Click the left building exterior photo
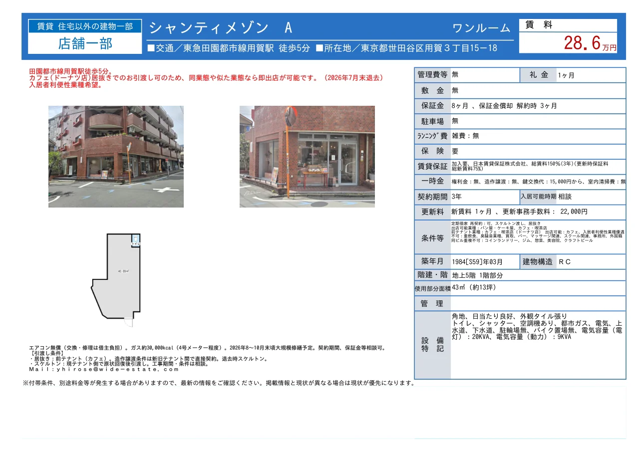 tap(116, 156)
